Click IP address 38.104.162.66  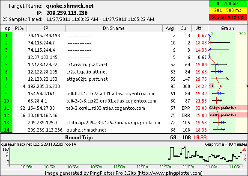pos(42,115)
